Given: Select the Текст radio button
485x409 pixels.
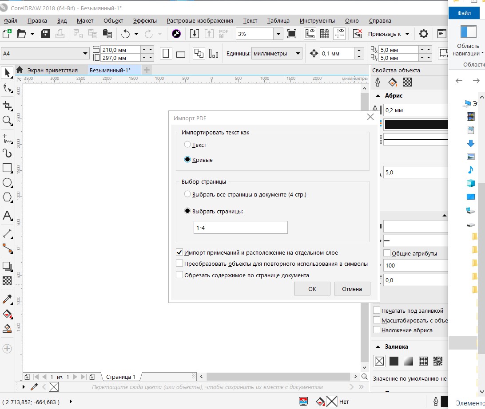Looking at the screenshot, I should (187, 145).
